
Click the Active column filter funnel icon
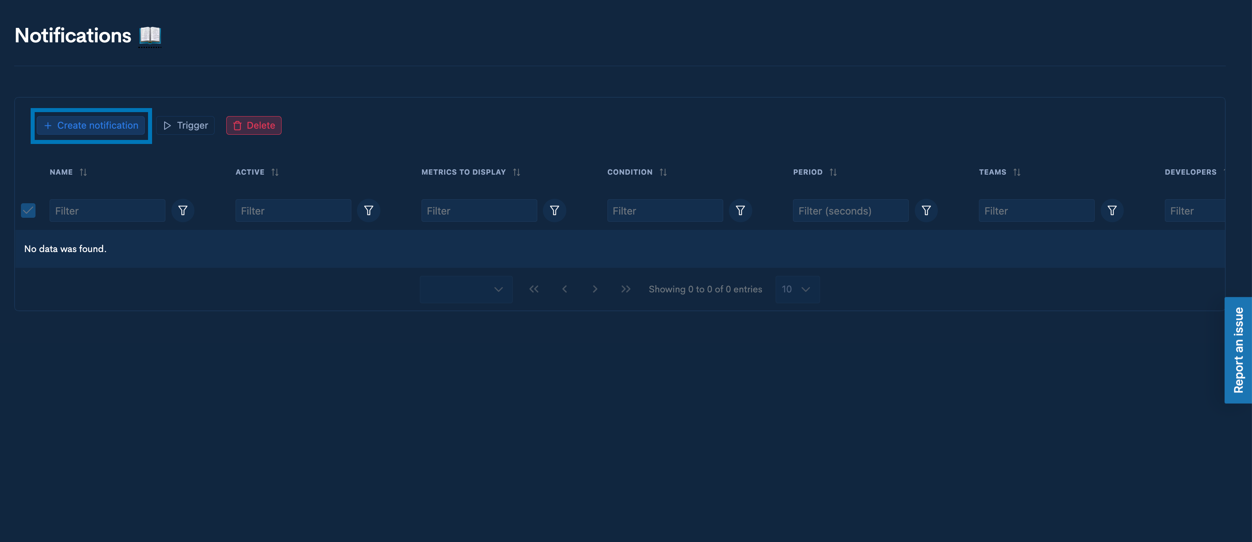coord(368,211)
